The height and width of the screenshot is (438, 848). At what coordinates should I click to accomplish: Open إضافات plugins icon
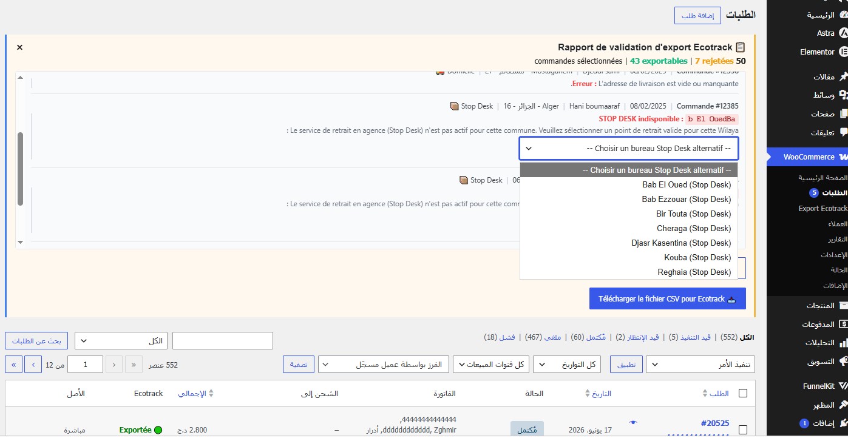point(843,423)
